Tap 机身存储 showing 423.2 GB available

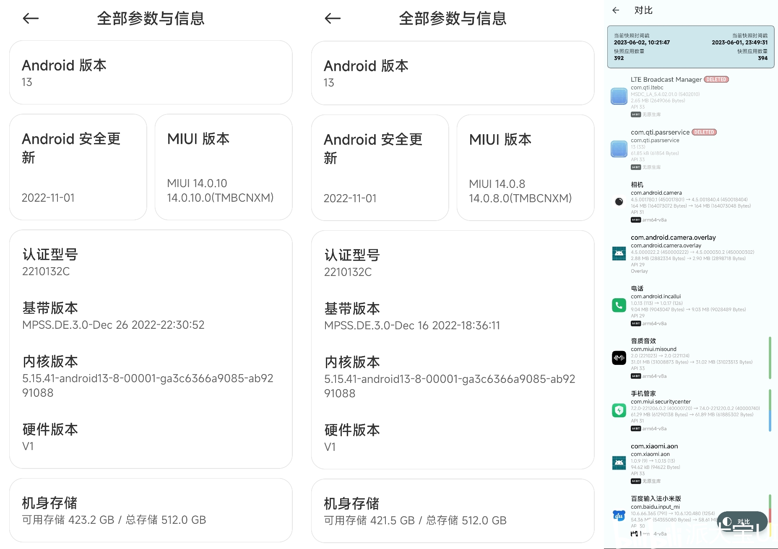[151, 510]
